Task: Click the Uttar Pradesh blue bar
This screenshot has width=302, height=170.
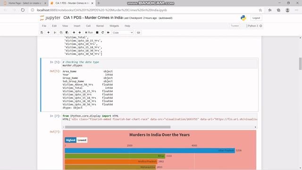Action: coord(150,150)
